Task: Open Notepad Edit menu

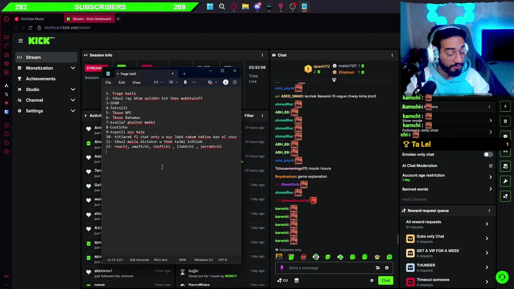Action: pyautogui.click(x=122, y=82)
